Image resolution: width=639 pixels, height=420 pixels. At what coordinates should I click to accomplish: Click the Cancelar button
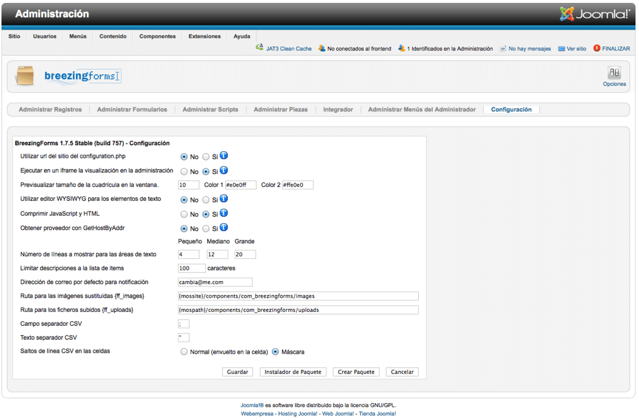tap(402, 372)
